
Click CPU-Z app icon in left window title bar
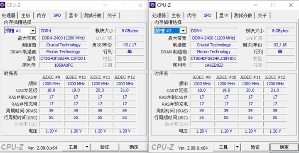point(2,5)
